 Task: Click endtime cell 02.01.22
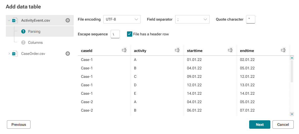pos(247,60)
